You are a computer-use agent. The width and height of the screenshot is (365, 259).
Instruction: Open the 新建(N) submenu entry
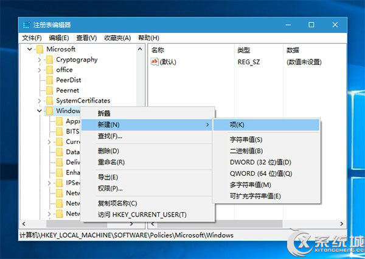click(148, 125)
